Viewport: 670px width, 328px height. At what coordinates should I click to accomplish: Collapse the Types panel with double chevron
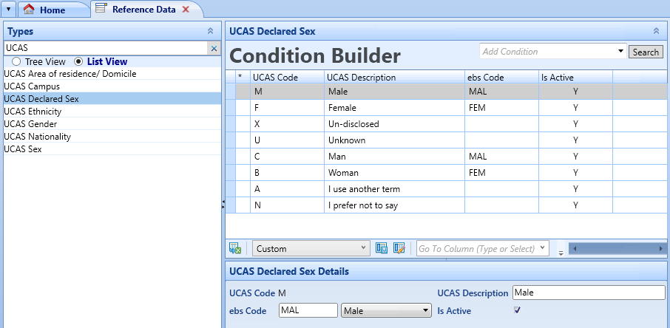(x=210, y=31)
